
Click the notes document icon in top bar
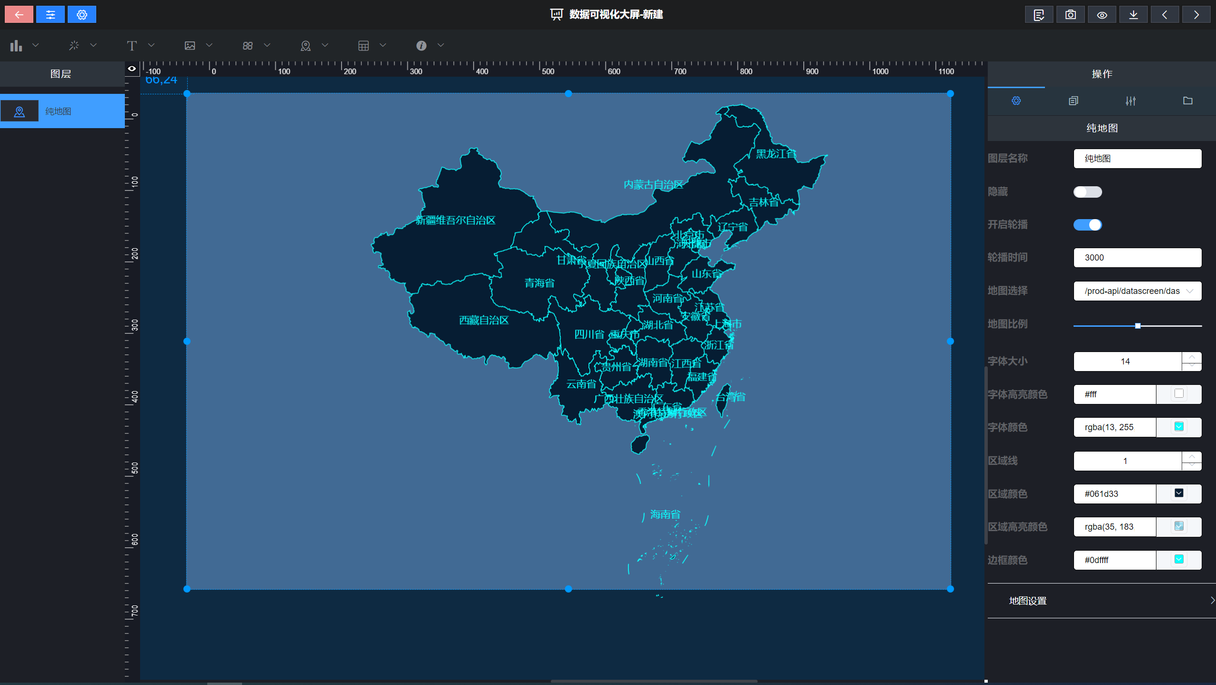1039,15
